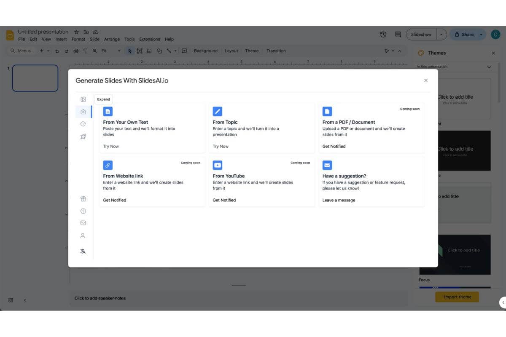This screenshot has height=337, width=506.
Task: Click the From Topic pencil icon
Action: click(x=218, y=111)
